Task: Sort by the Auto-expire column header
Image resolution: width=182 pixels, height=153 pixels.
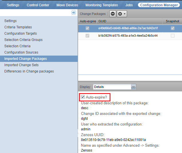Action: click(88, 21)
